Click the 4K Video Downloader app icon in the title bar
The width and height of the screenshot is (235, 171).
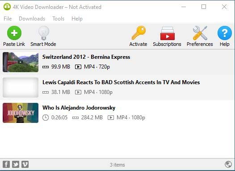pos(7,7)
